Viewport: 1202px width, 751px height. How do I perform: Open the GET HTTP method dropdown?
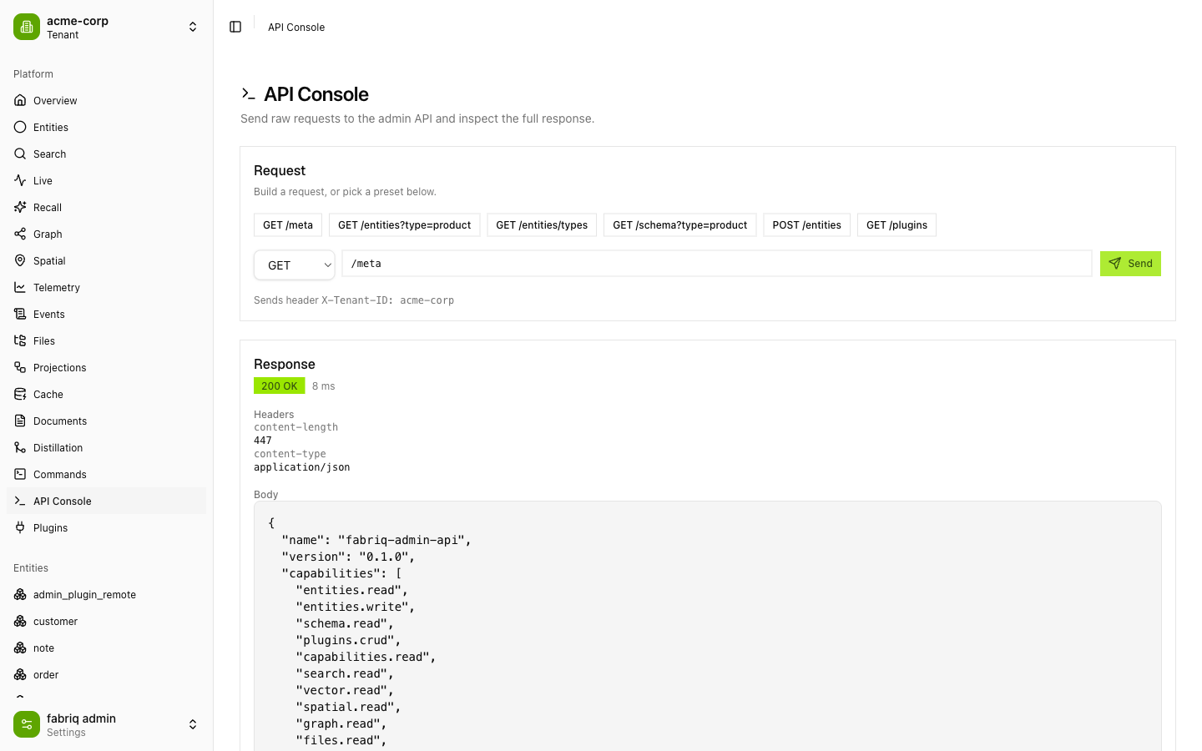tap(294, 265)
